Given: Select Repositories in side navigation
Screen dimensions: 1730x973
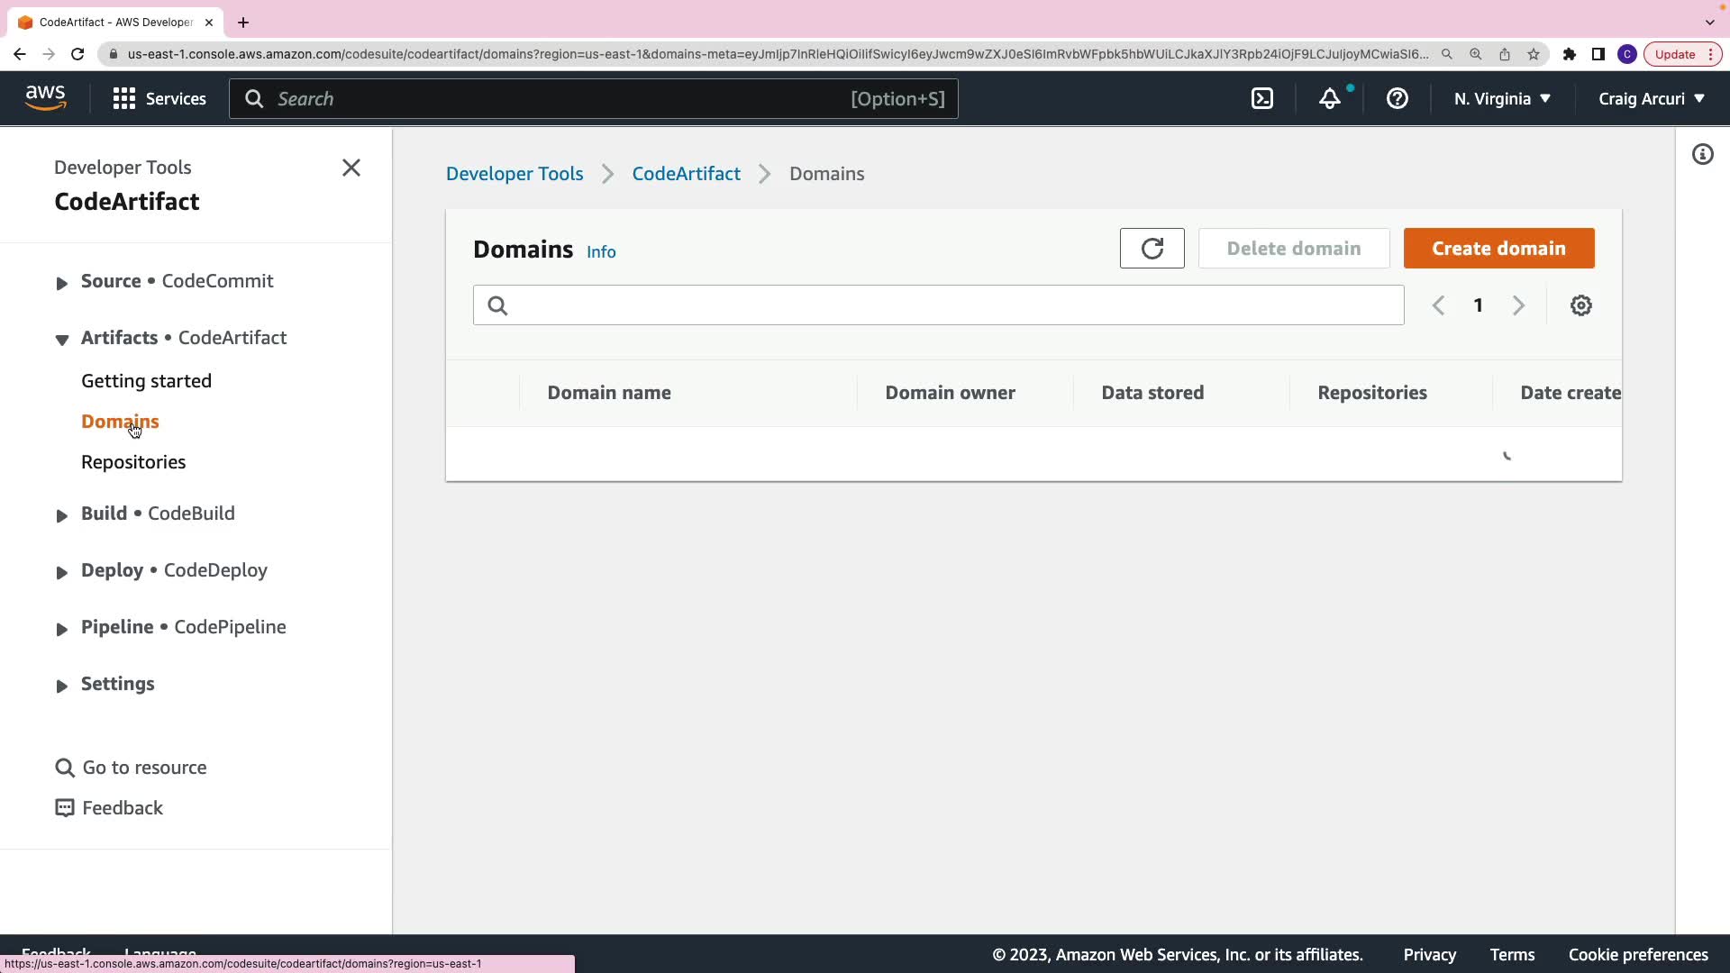Looking at the screenshot, I should click(133, 462).
